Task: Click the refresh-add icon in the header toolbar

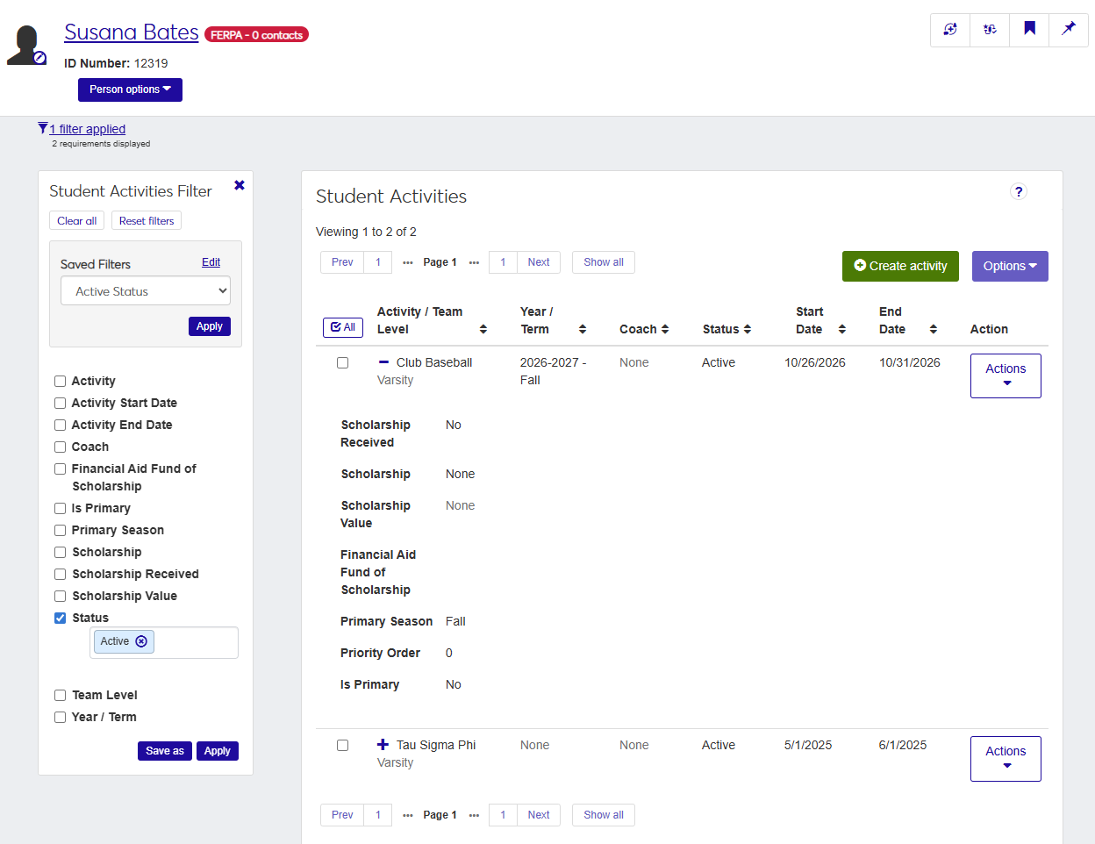Action: tap(949, 29)
